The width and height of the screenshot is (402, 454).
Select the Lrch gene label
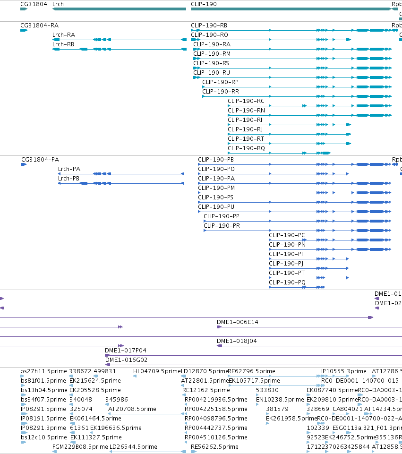[x=58, y=4]
